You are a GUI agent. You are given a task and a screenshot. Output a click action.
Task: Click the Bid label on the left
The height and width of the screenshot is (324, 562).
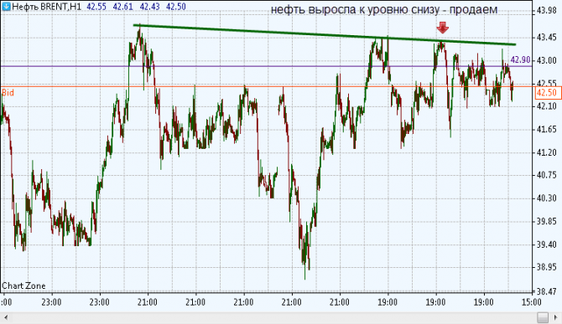[x=8, y=93]
